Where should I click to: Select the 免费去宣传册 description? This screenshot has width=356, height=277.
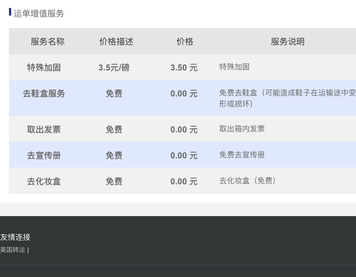click(x=242, y=155)
